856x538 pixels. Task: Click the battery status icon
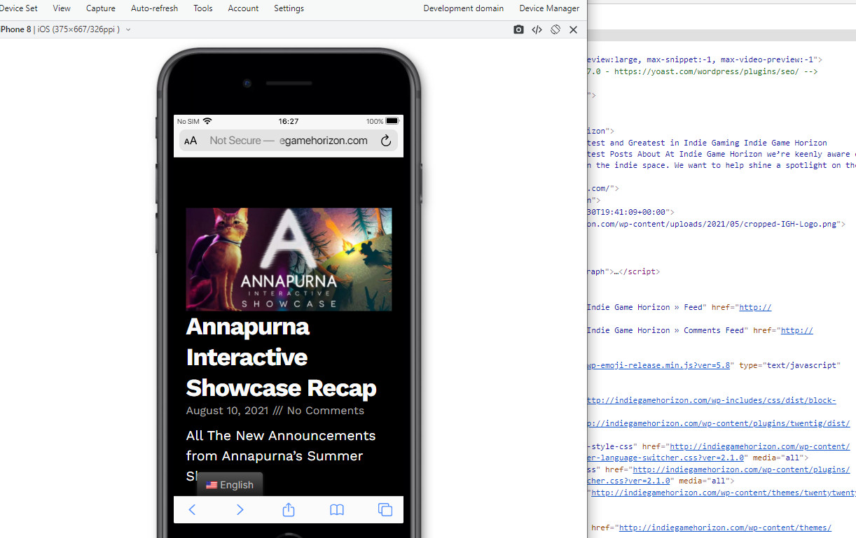click(392, 121)
